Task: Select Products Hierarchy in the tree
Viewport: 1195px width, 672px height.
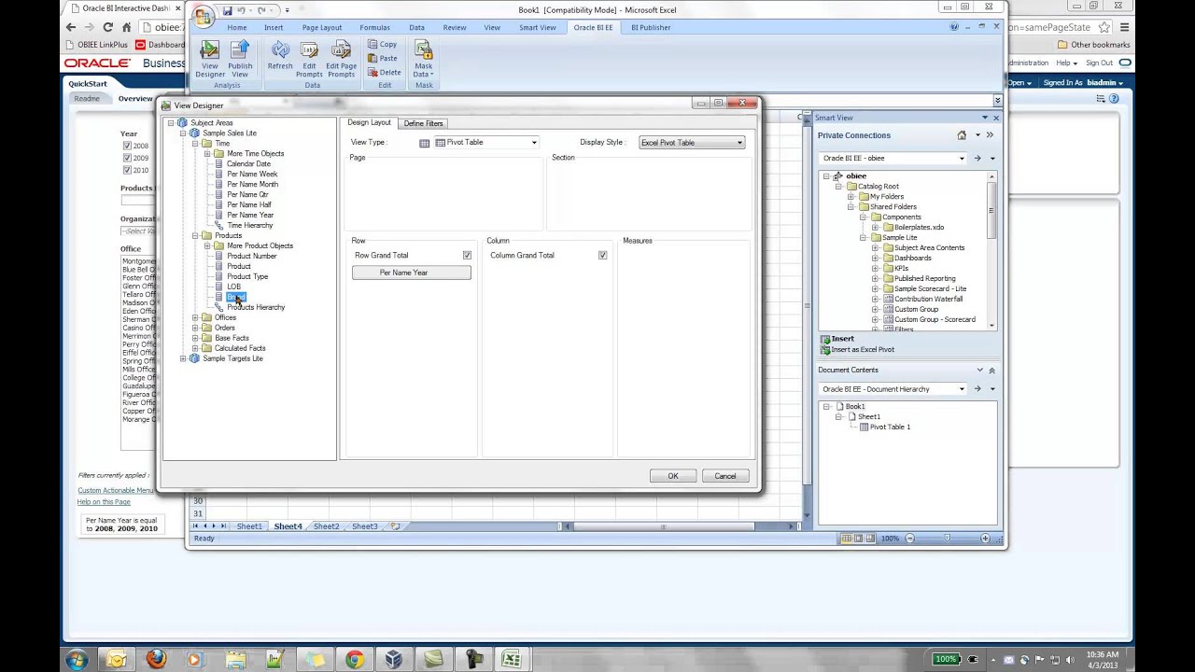Action: click(x=256, y=307)
